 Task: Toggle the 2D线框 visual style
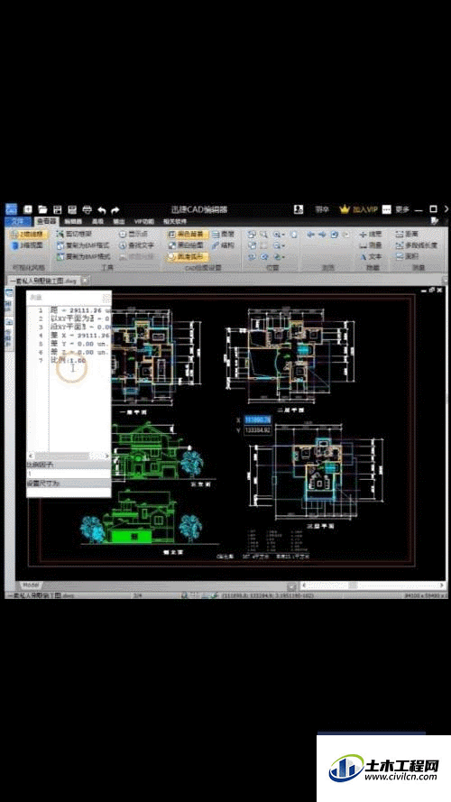click(28, 235)
